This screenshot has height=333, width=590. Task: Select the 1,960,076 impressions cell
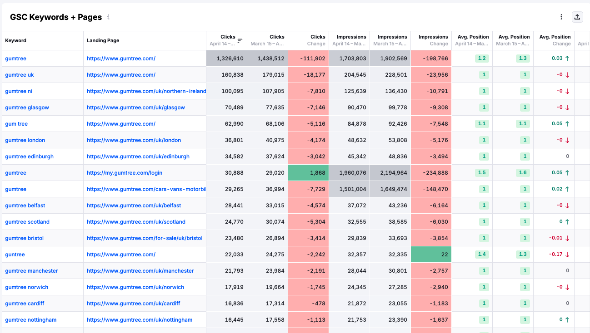pos(350,173)
